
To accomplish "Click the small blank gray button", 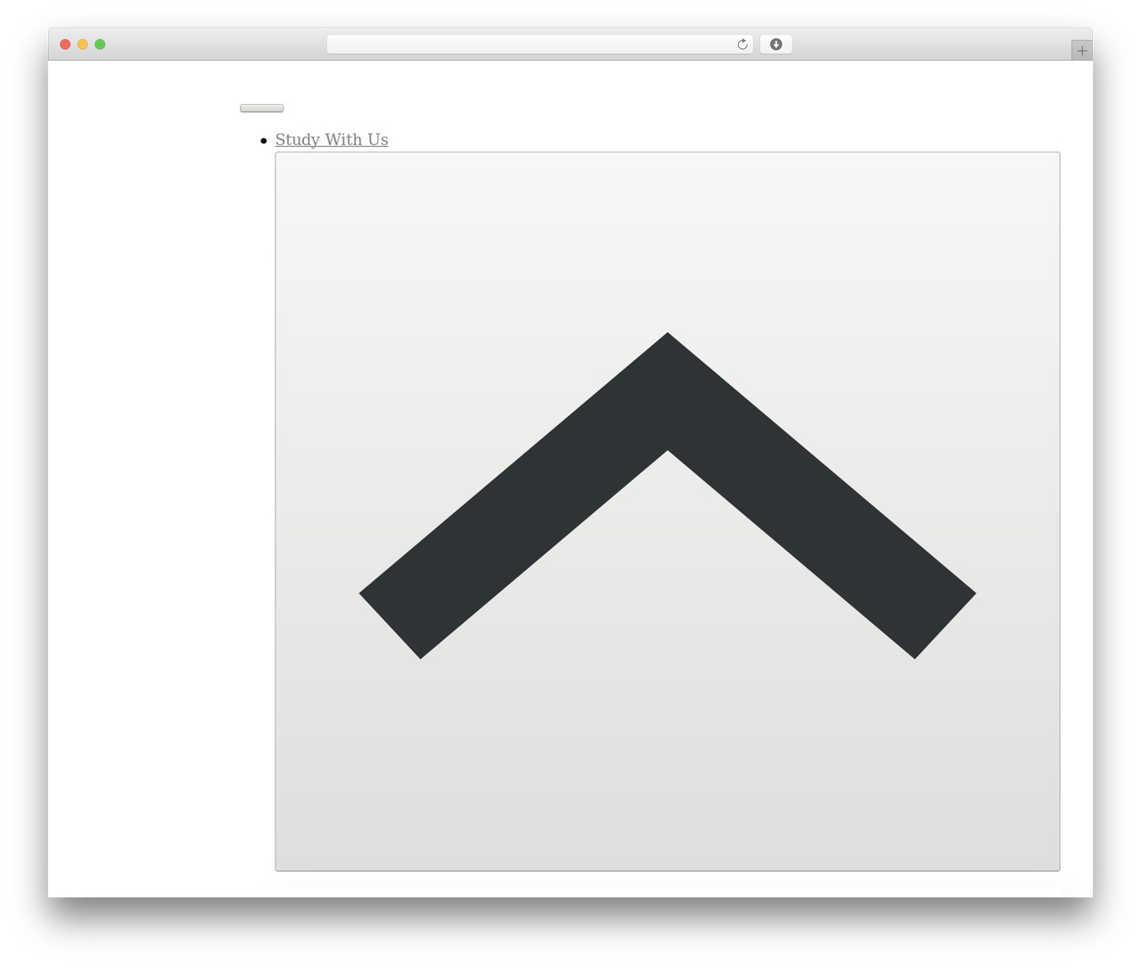I will coord(262,109).
